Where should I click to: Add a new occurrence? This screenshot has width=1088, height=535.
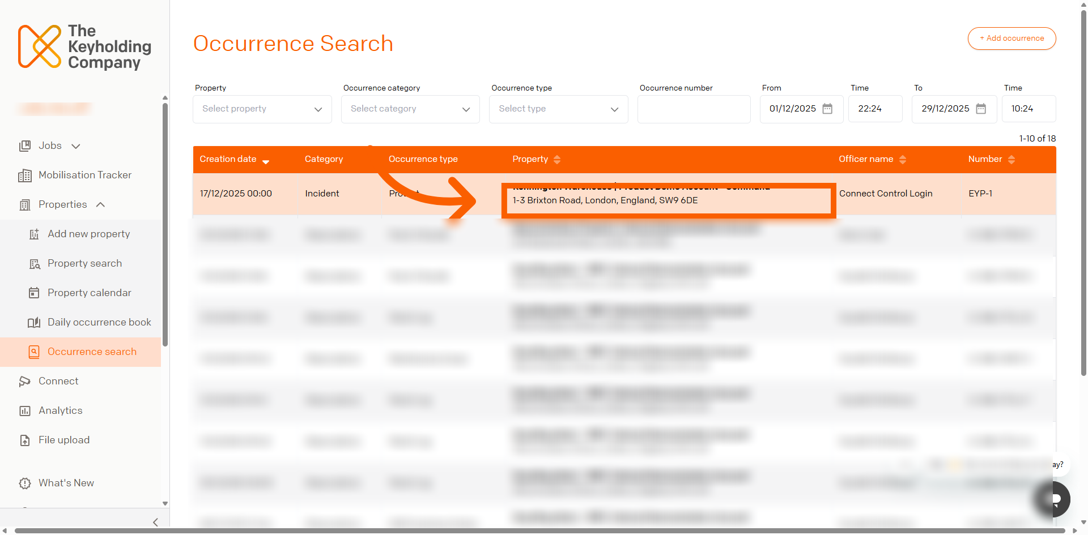(x=1011, y=38)
